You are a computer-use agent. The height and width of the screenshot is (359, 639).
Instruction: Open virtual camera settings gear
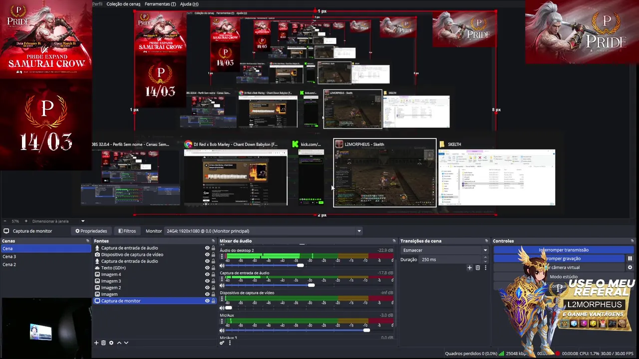point(630,267)
